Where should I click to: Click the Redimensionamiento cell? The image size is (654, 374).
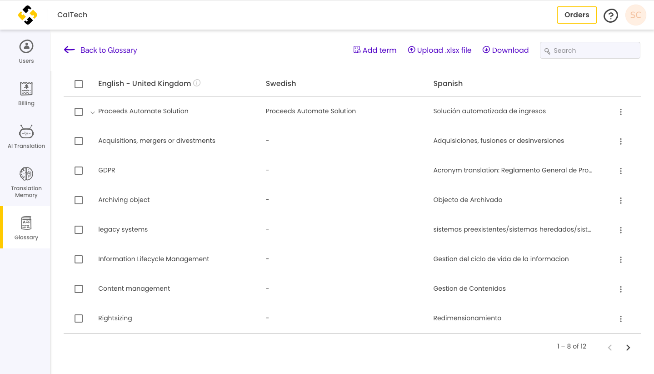point(467,318)
